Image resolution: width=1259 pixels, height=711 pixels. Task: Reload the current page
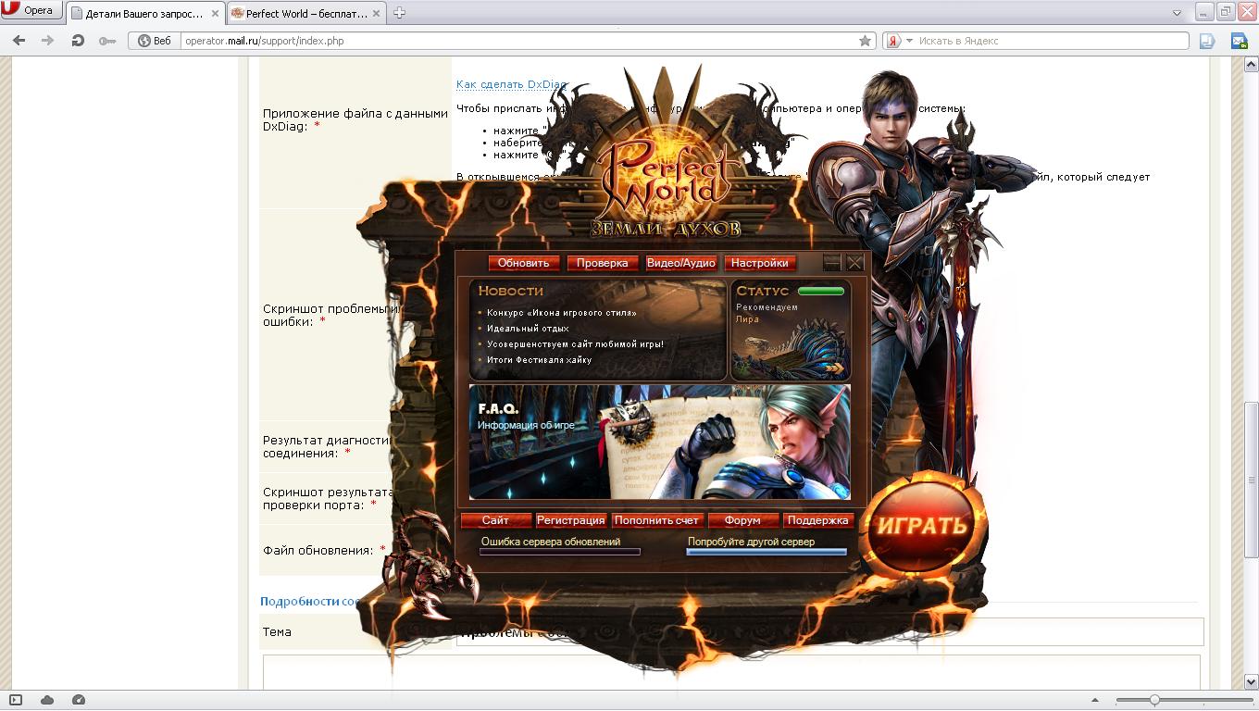click(78, 41)
